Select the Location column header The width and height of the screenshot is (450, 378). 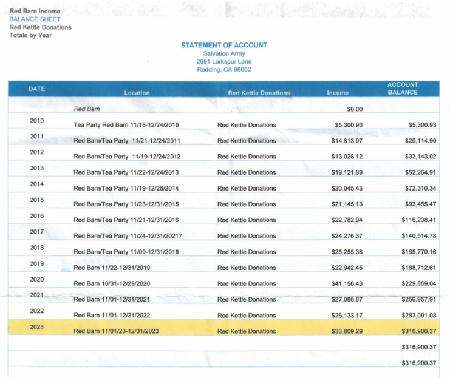click(x=137, y=93)
